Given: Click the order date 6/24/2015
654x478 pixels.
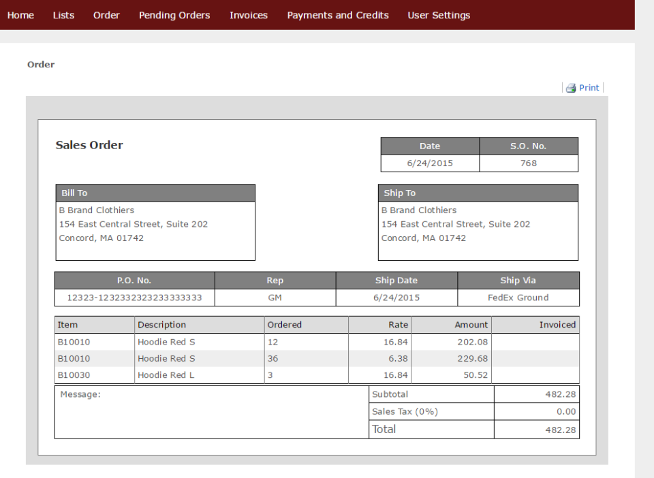Looking at the screenshot, I should pyautogui.click(x=430, y=163).
